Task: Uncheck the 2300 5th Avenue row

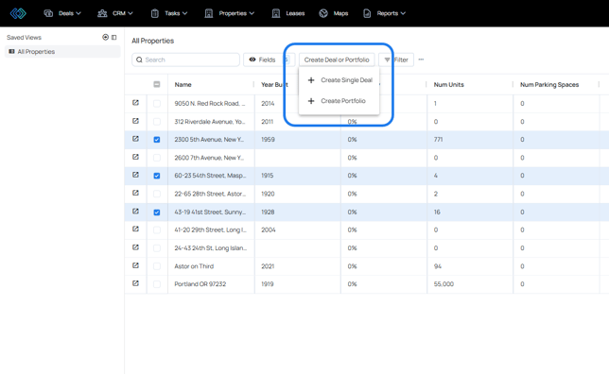Action: tap(157, 140)
